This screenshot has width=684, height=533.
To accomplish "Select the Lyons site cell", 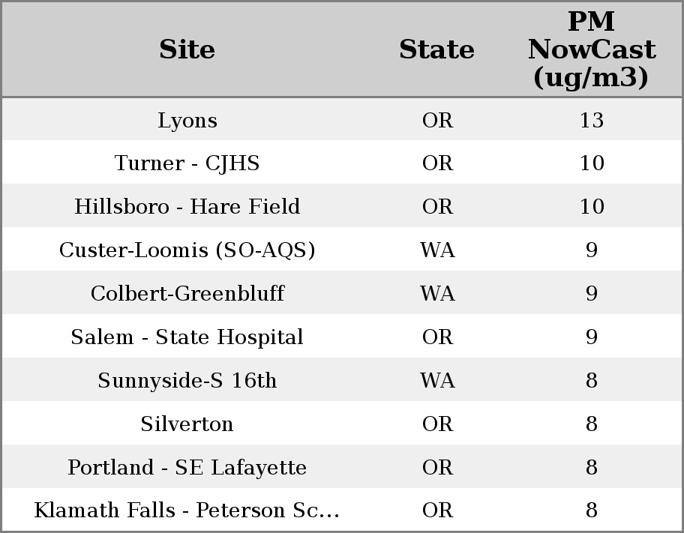I will click(x=187, y=120).
